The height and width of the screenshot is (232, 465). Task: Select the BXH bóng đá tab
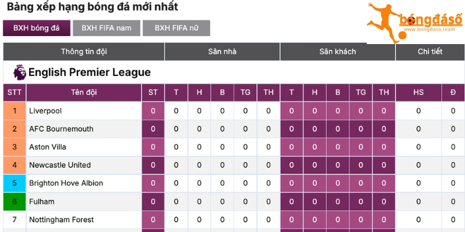coord(37,28)
